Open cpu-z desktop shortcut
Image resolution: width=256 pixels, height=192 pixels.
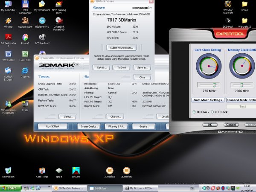pyautogui.click(x=59, y=172)
